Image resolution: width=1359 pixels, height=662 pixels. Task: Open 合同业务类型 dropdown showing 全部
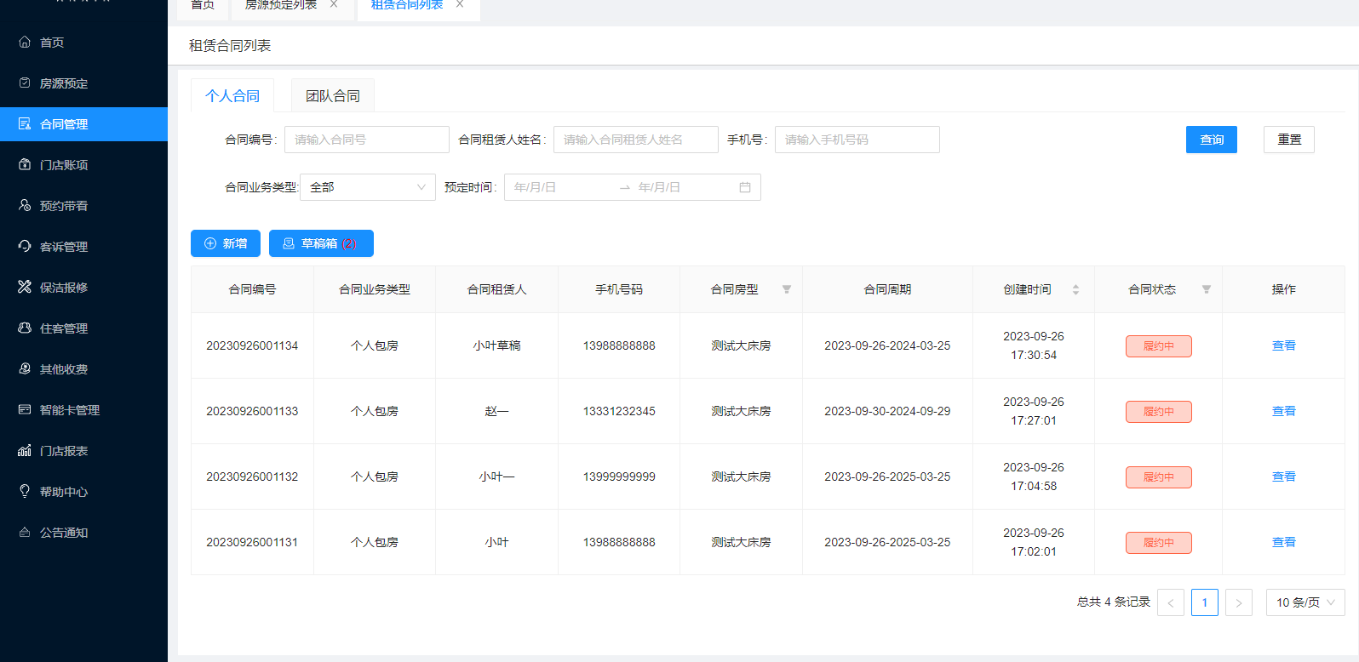368,187
